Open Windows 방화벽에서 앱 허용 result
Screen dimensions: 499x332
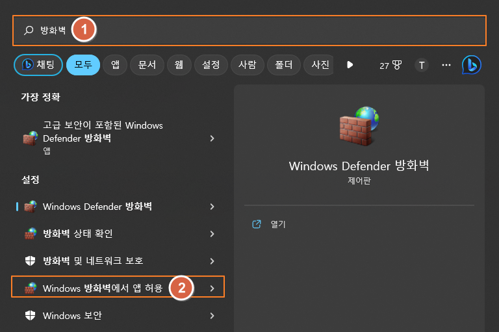[x=118, y=287]
